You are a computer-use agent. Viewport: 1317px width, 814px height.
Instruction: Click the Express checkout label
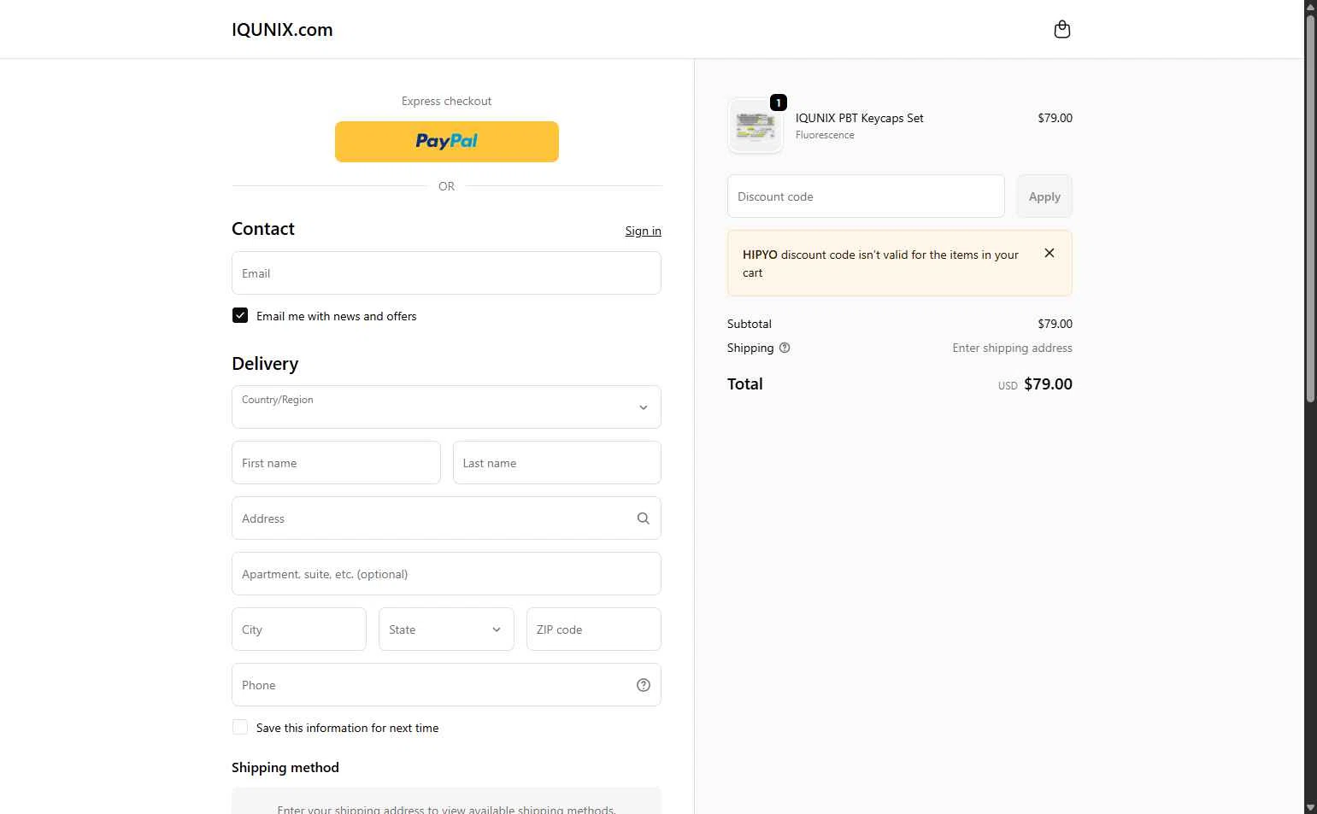click(x=446, y=101)
